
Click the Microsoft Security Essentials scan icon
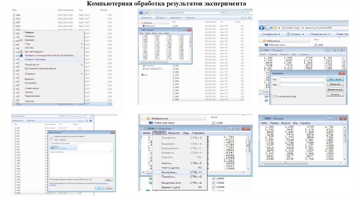tap(21, 55)
